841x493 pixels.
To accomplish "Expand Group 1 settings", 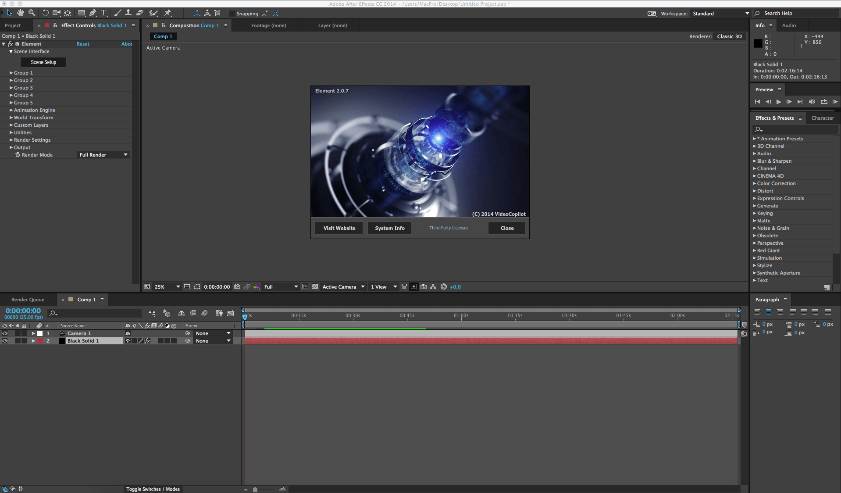I will (x=11, y=73).
